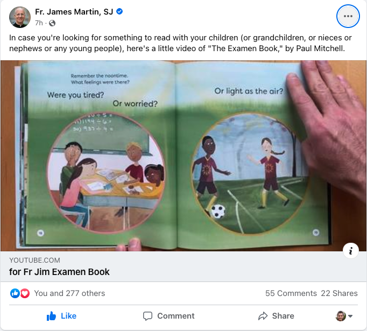The image size is (367, 331).
Task: Click the Share arrow icon
Action: coord(263,316)
